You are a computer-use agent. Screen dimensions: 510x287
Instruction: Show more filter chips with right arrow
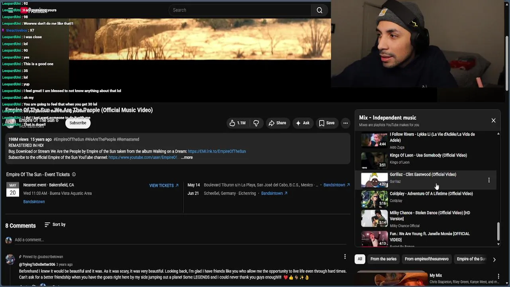pos(494,259)
